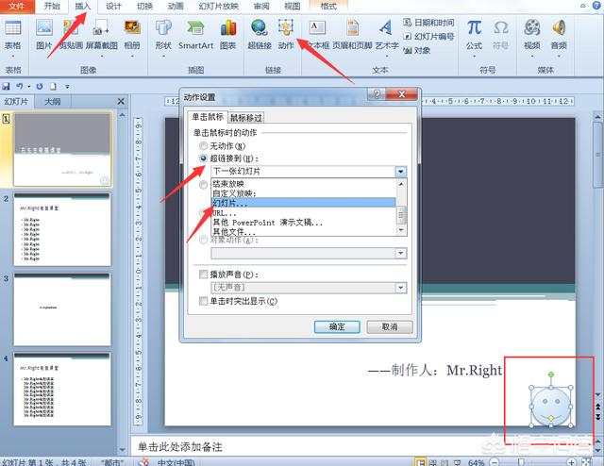
Task: Confirm with the 确定 button
Action: 337,326
